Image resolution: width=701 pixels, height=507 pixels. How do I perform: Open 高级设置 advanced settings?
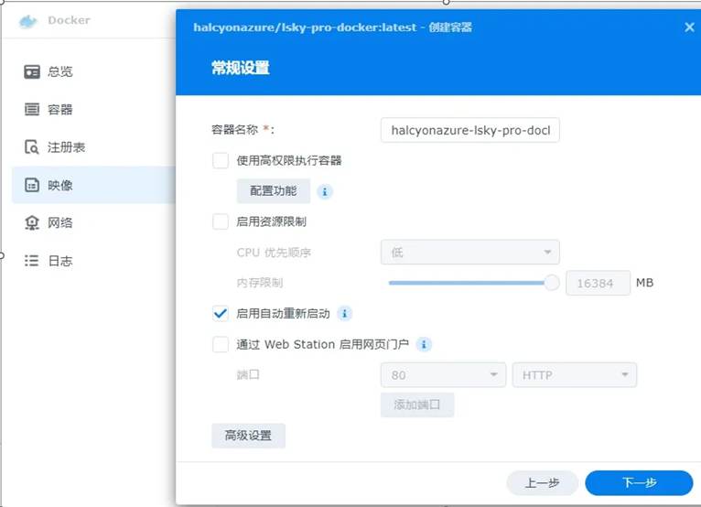tap(248, 436)
